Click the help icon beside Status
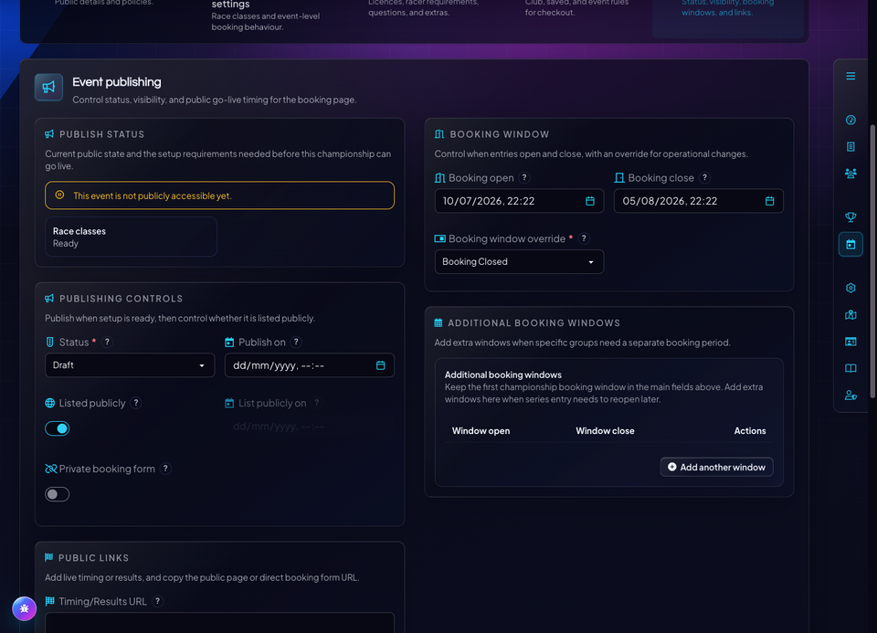Screen dimensions: 877x633 [108, 342]
